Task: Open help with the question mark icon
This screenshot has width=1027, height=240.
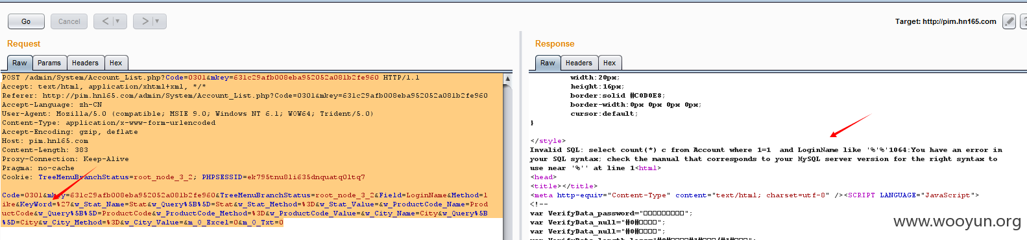Action: click(1024, 21)
